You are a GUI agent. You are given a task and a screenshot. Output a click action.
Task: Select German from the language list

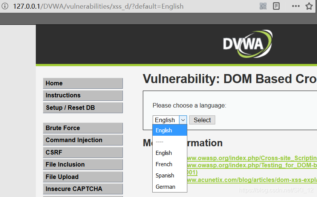click(x=170, y=187)
